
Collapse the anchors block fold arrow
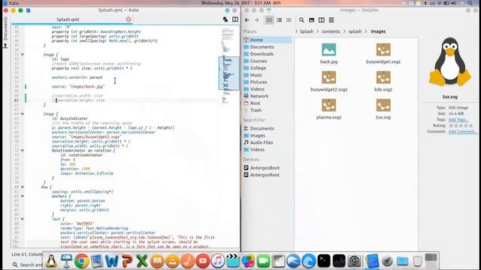tap(22, 196)
